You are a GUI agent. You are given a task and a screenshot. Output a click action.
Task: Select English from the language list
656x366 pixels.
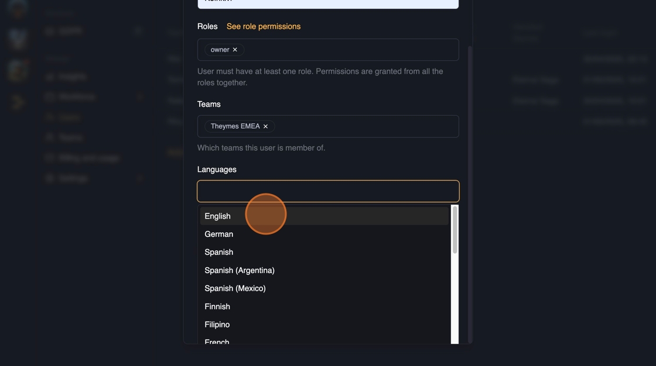point(218,216)
